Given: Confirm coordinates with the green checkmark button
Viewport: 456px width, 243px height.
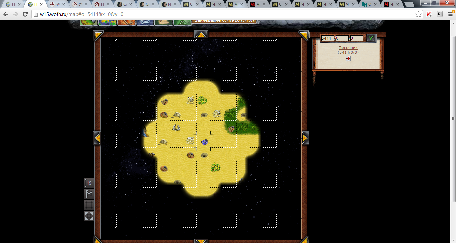Looking at the screenshot, I should coord(371,38).
